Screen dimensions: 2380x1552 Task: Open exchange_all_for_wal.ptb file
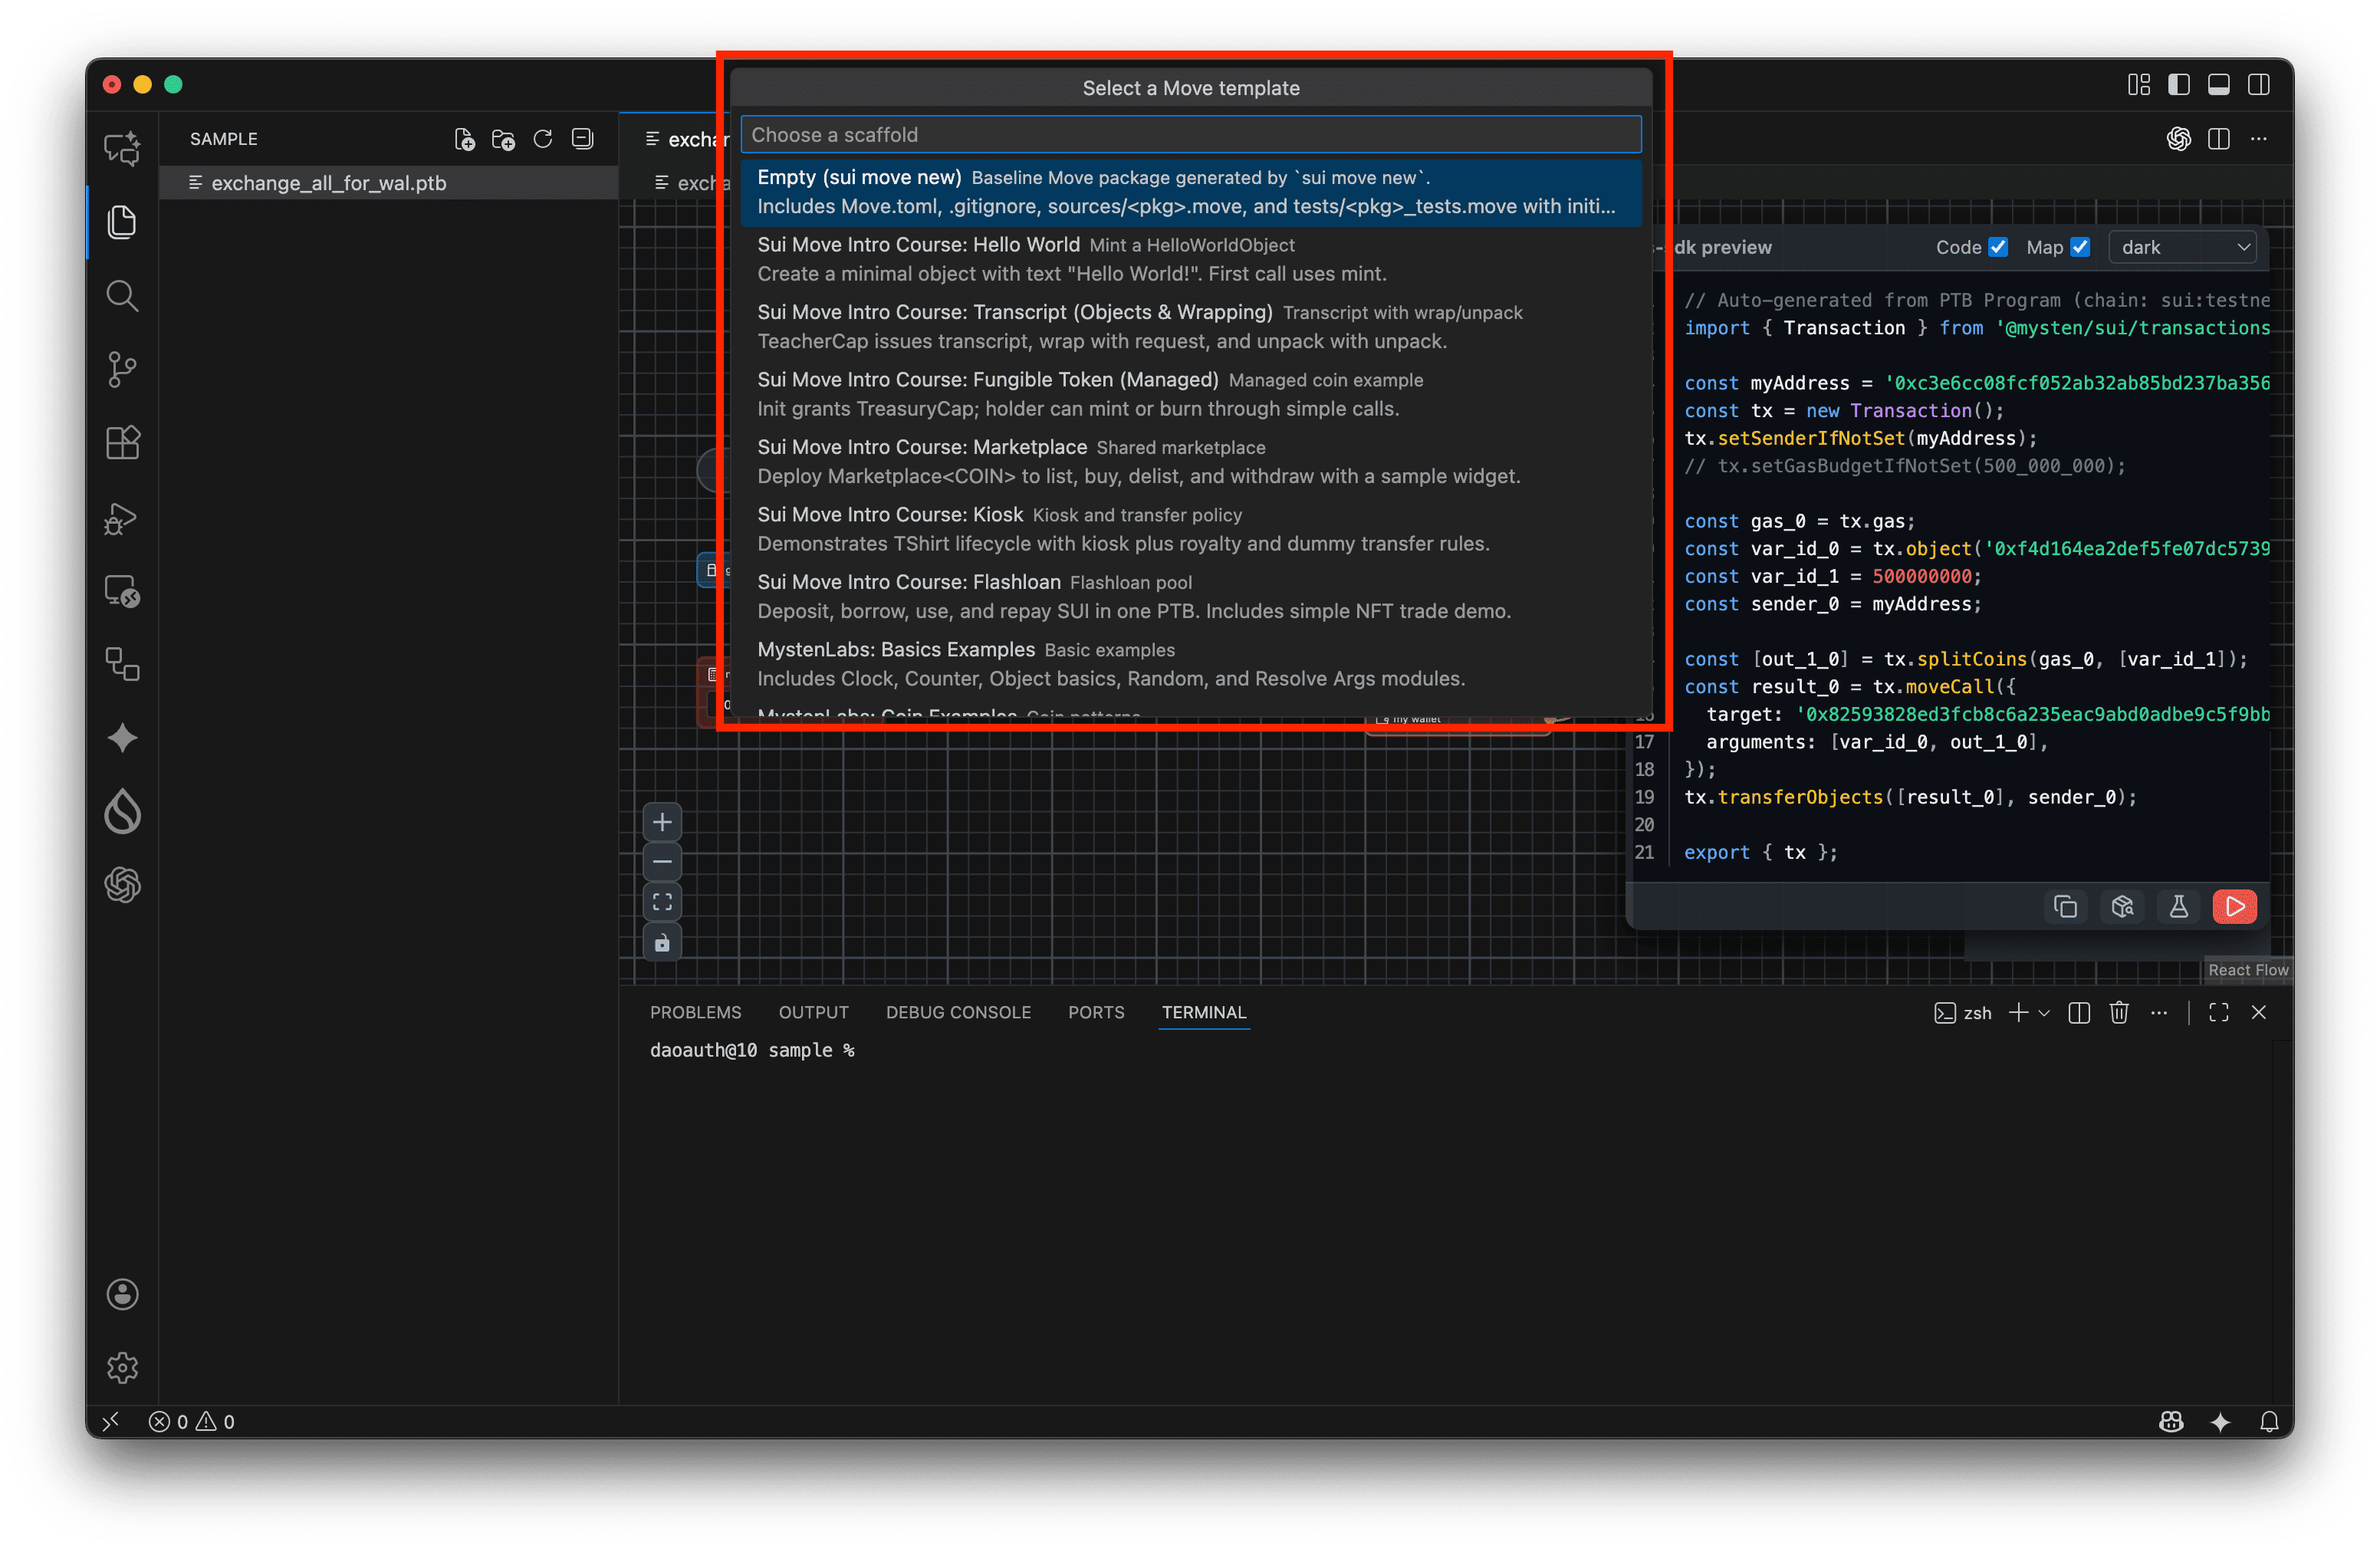click(x=328, y=183)
